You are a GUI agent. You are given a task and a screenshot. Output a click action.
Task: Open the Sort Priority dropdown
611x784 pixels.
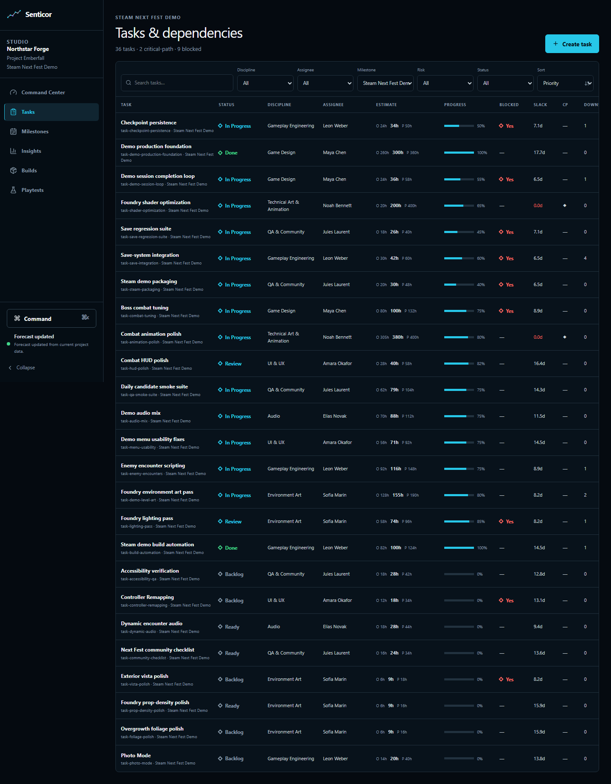click(x=565, y=83)
